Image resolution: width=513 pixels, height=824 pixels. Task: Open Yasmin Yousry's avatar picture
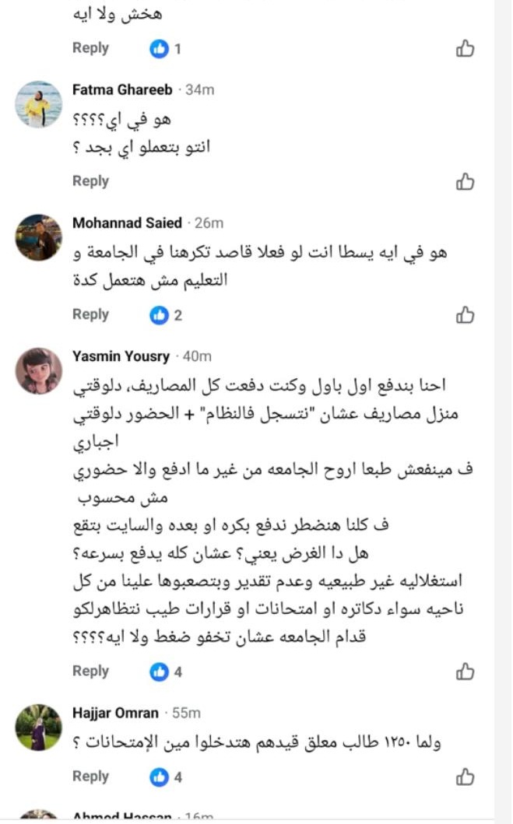(x=38, y=371)
